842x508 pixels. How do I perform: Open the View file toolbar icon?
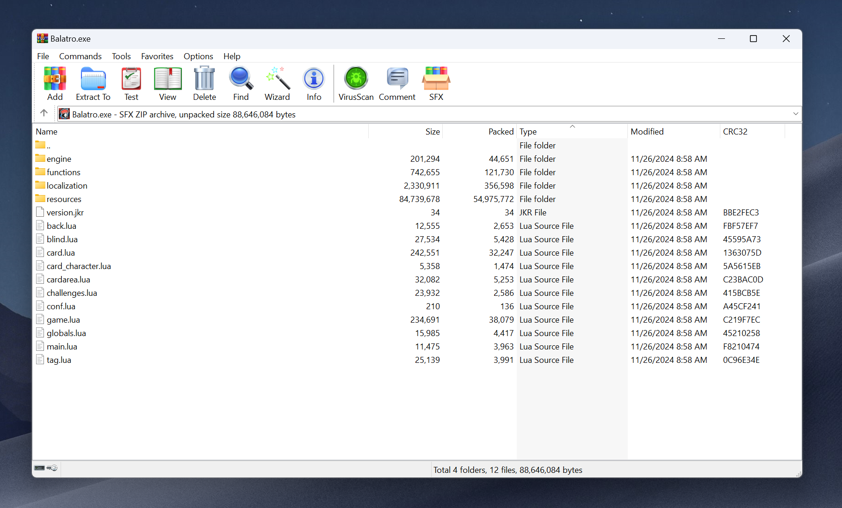[167, 79]
